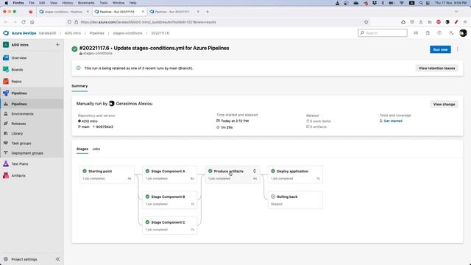Switch to the Jobs tab
471x265 pixels.
tap(96, 149)
